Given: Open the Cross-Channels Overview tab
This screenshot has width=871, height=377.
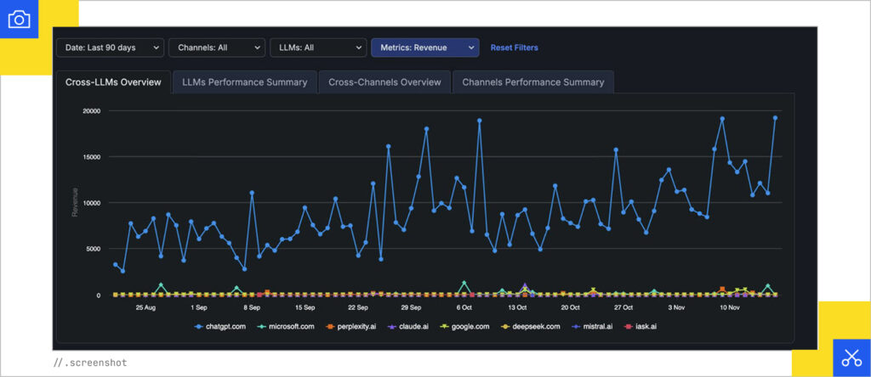Looking at the screenshot, I should point(384,82).
